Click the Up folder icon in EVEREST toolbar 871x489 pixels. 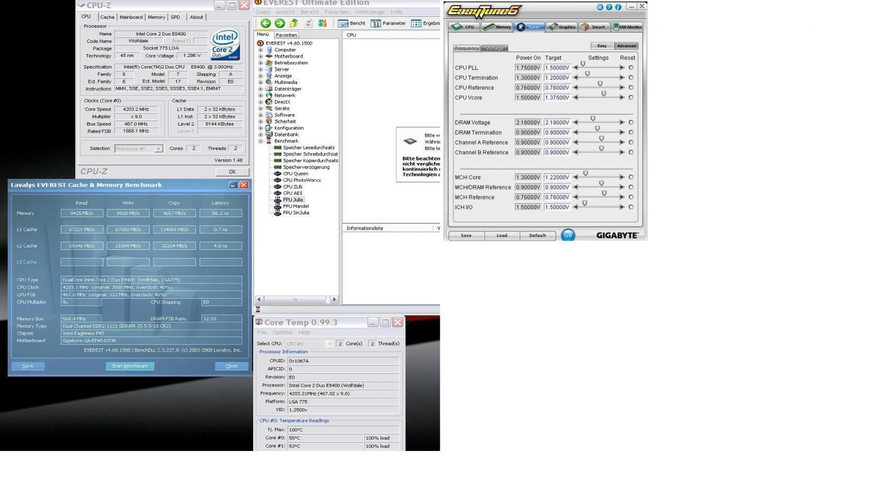click(x=294, y=23)
